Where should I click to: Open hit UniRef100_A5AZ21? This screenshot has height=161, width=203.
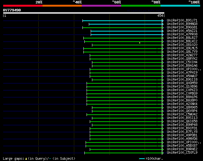pos(182,31)
